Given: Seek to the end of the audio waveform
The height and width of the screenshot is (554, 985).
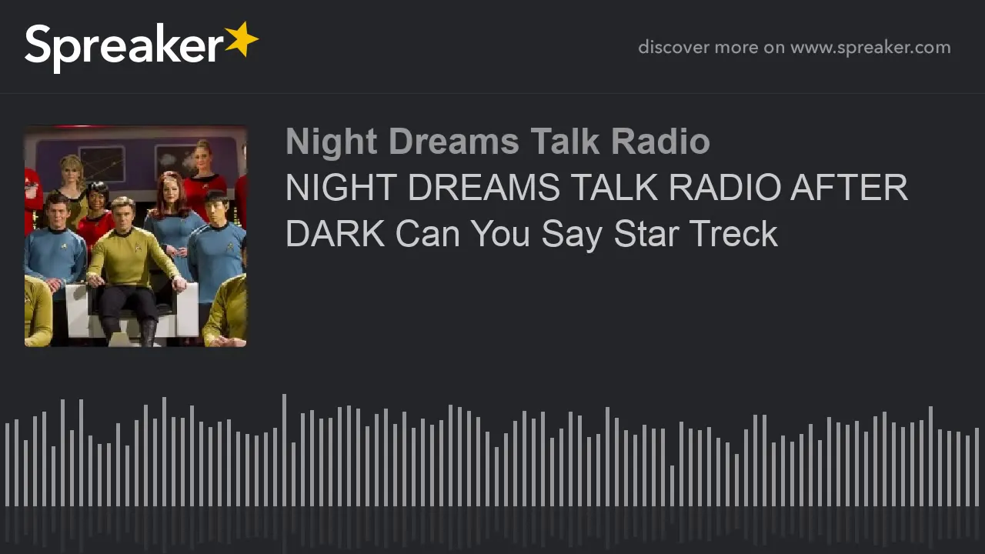Looking at the screenshot, I should pos(977,467).
